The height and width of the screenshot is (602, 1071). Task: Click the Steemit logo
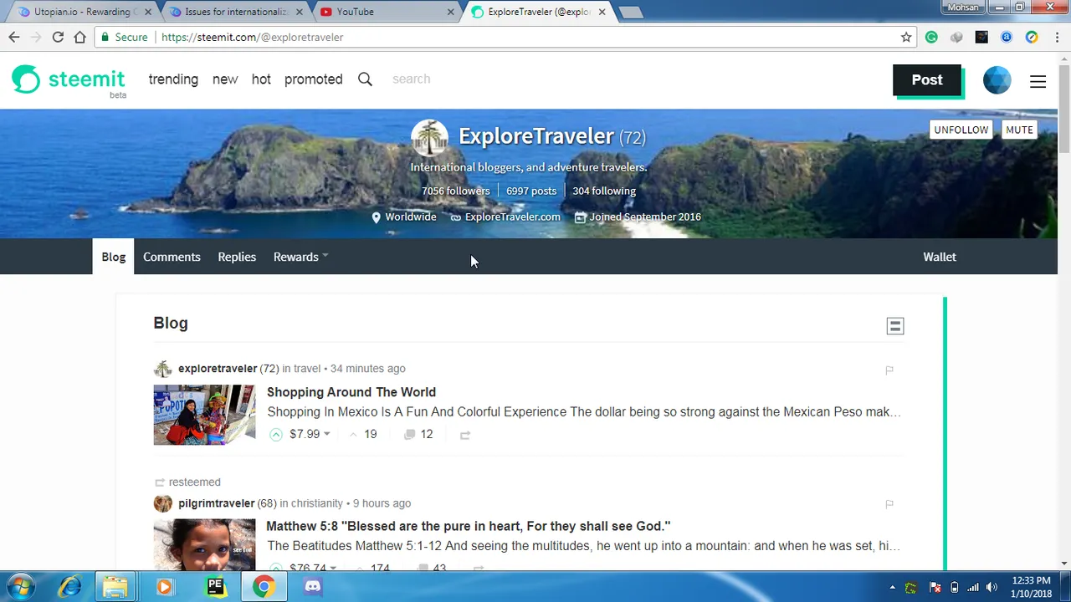point(69,80)
